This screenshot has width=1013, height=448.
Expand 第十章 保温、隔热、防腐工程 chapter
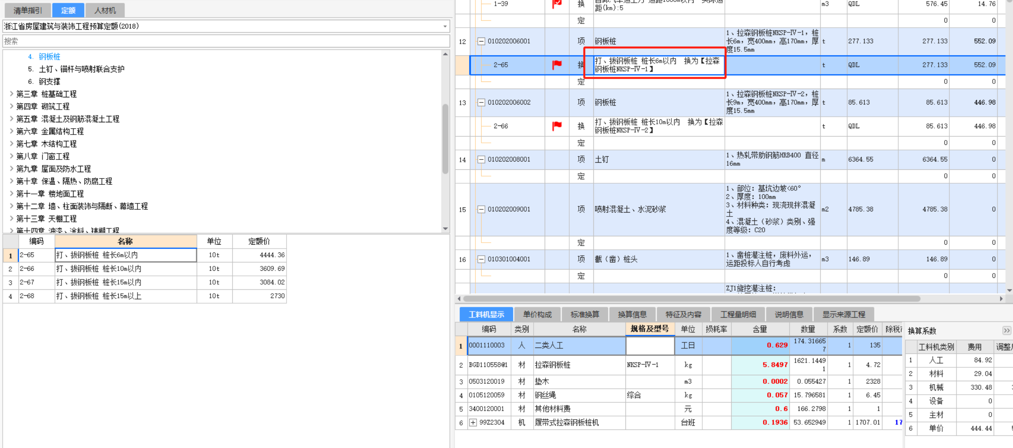click(11, 181)
